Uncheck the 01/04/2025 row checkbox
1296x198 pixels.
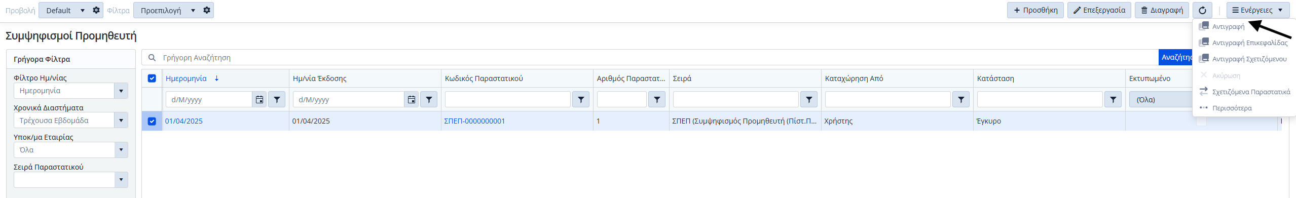152,121
